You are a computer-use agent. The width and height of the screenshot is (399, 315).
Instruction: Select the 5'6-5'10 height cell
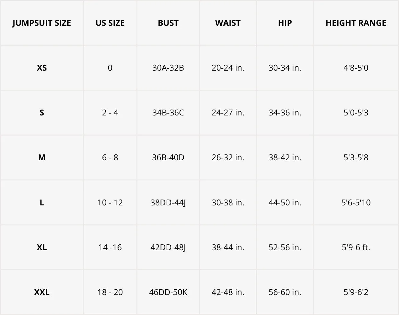(x=356, y=203)
